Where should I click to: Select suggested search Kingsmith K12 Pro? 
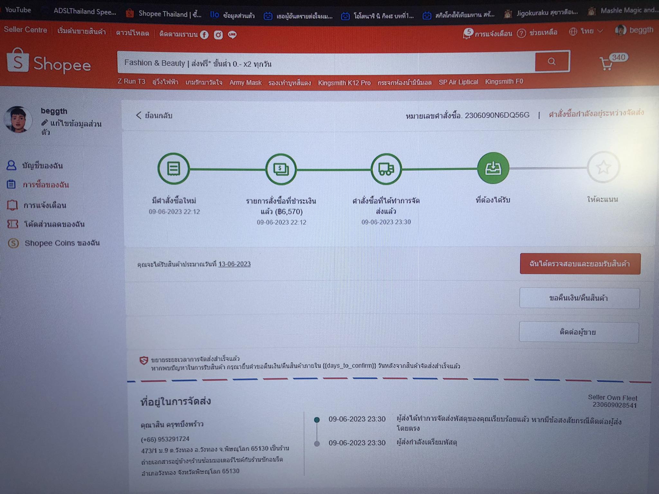(344, 83)
